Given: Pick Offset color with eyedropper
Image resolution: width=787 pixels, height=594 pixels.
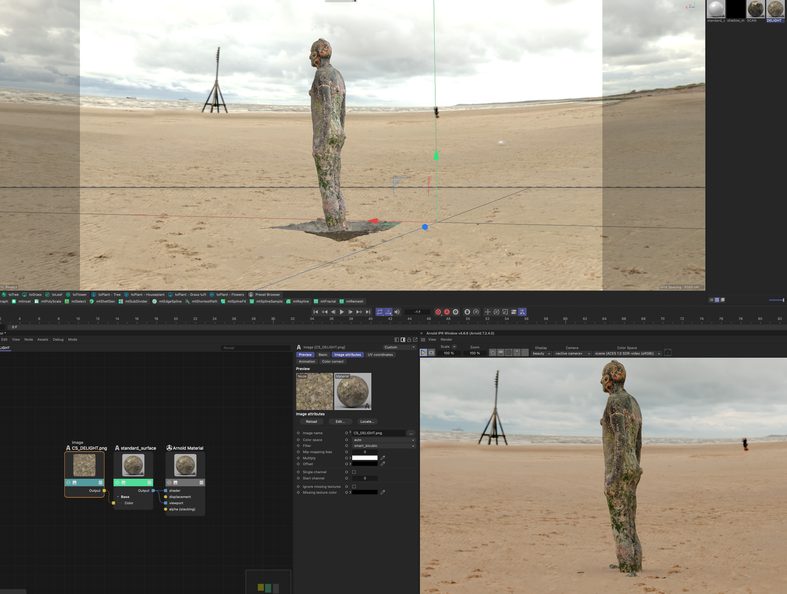Looking at the screenshot, I should 383,464.
